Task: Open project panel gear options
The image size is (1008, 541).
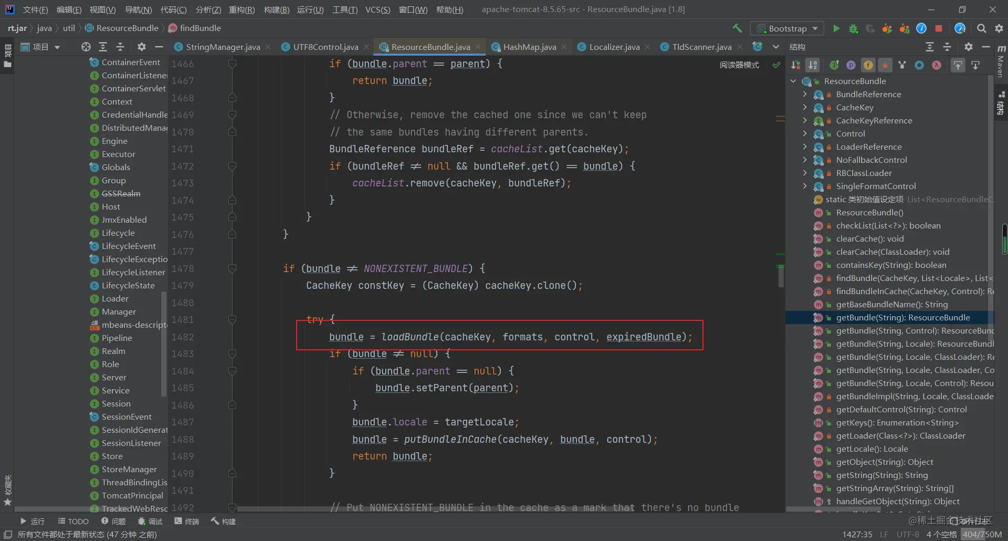Action: pos(142,47)
